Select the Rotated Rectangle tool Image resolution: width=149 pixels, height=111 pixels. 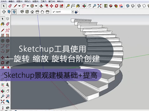click(x=8, y=35)
